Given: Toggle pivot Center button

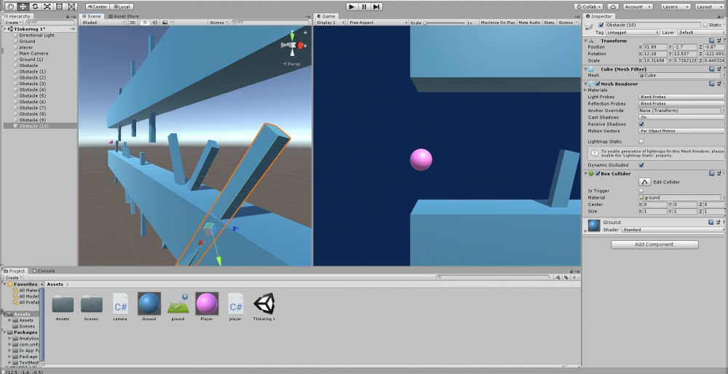Looking at the screenshot, I should [97, 7].
